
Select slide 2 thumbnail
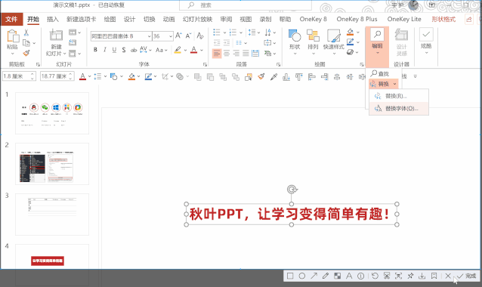(x=52, y=164)
